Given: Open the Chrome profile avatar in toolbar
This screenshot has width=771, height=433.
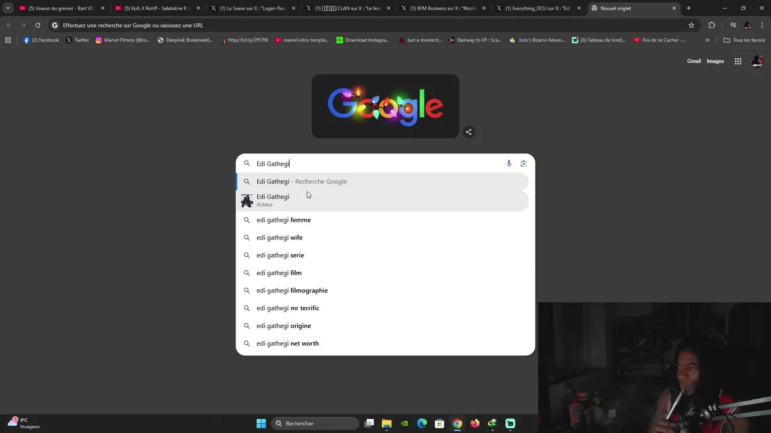Looking at the screenshot, I should click(x=748, y=25).
